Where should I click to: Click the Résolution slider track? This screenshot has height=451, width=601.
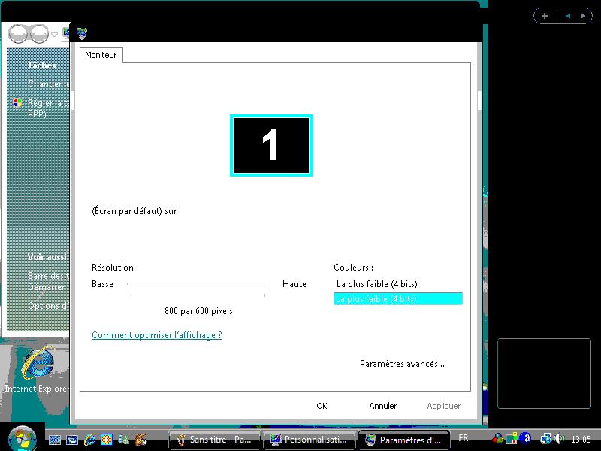198,284
